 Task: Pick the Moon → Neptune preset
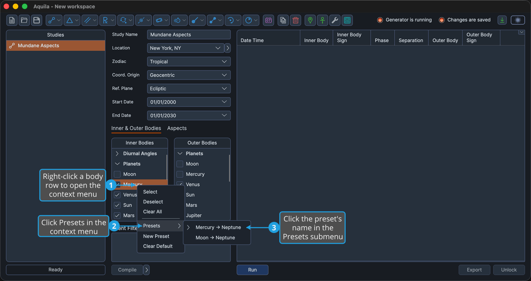pos(217,238)
